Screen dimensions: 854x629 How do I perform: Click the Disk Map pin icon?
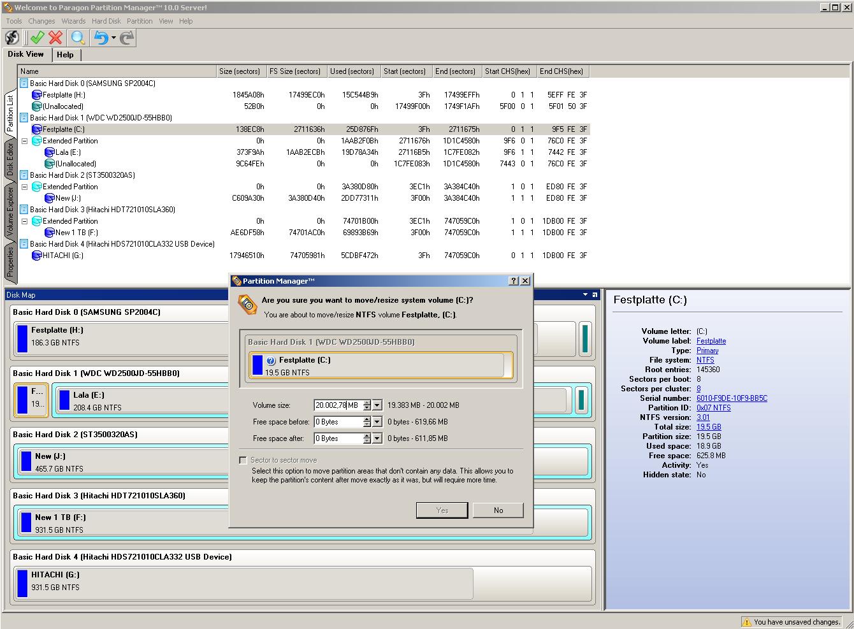(x=595, y=295)
